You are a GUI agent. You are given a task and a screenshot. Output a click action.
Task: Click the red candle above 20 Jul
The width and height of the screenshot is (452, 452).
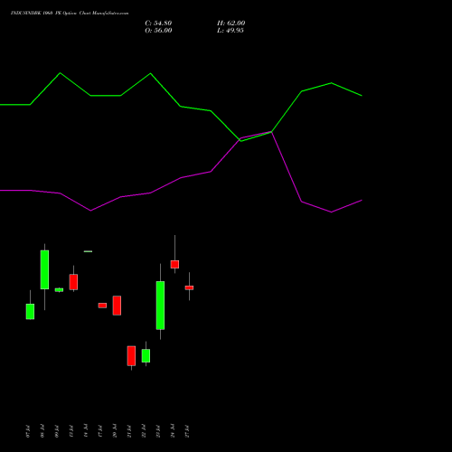pos(117,306)
